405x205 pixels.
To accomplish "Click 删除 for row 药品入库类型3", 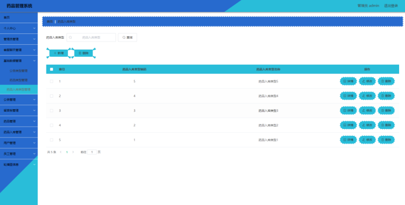I will 387,111.
